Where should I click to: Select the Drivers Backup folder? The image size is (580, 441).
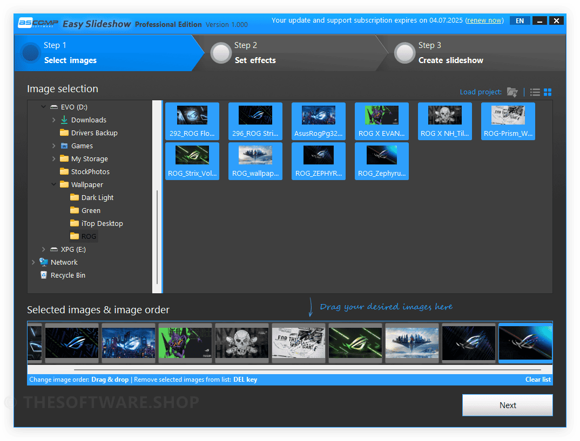[x=89, y=133]
